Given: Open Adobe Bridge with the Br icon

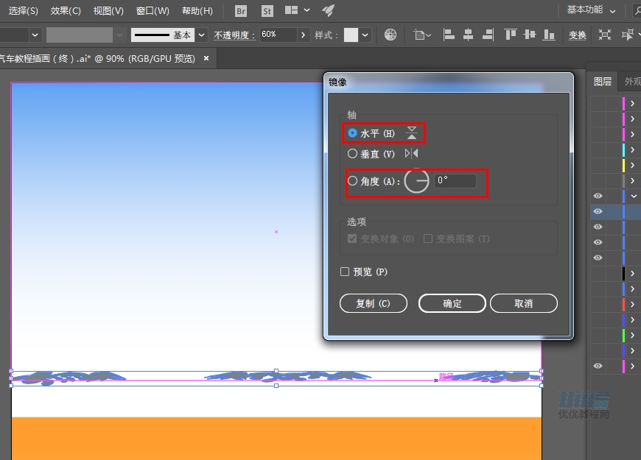Looking at the screenshot, I should (x=240, y=11).
